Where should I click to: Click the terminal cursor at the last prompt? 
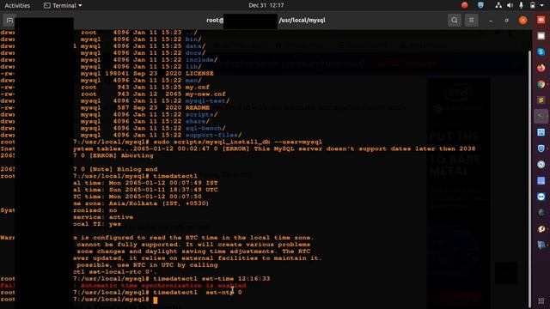[156, 300]
